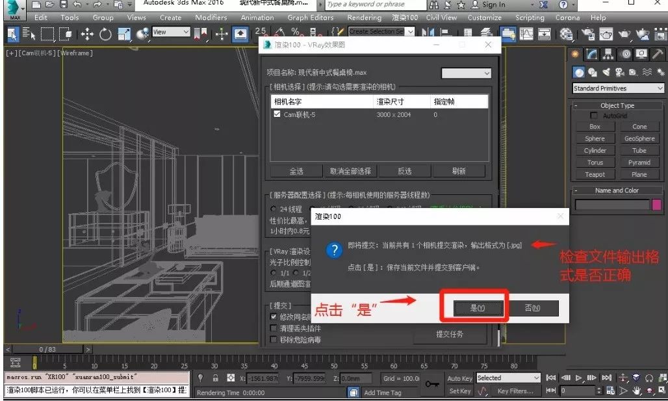Switch to Hierarchy panel tab
The width and height of the screenshot is (668, 401).
tap(608, 54)
